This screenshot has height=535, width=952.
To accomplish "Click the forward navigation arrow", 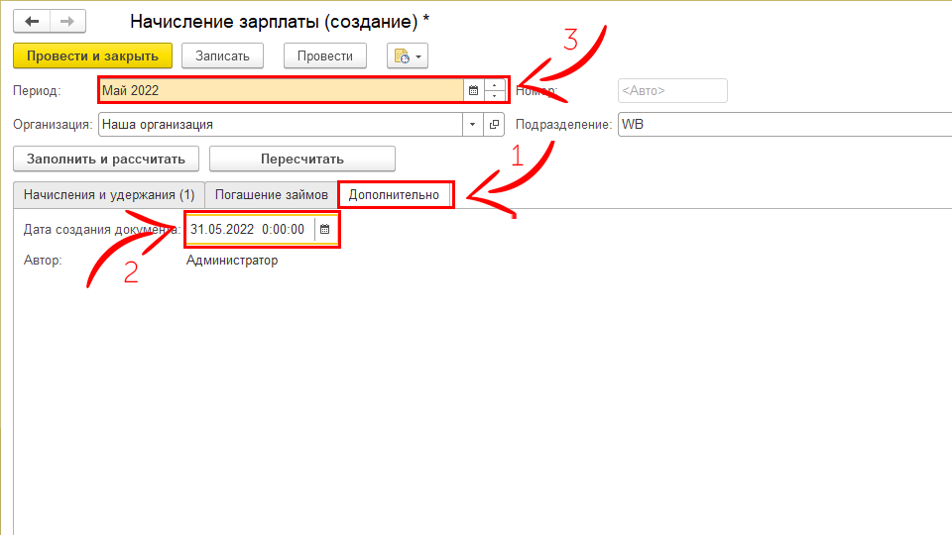I will (67, 21).
